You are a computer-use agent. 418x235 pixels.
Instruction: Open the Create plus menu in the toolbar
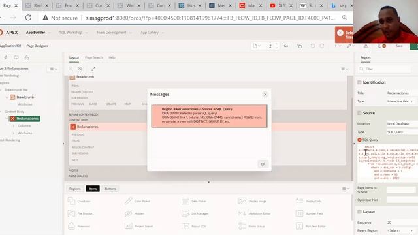point(338,46)
